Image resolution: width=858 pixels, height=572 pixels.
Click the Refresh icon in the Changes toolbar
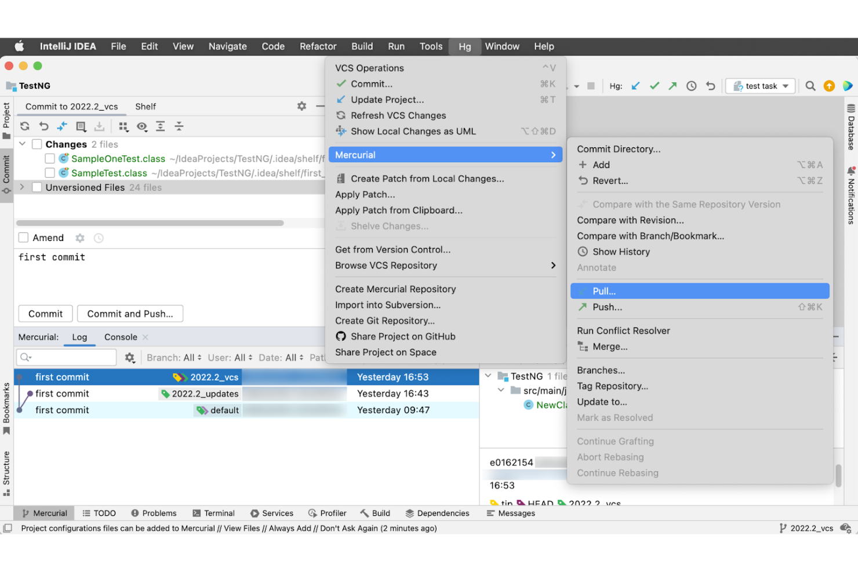(x=24, y=126)
